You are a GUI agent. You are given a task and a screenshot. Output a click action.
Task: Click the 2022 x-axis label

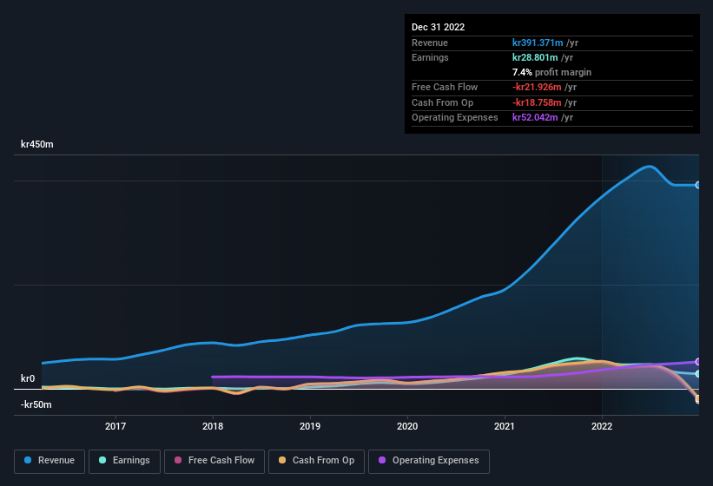tap(602, 426)
